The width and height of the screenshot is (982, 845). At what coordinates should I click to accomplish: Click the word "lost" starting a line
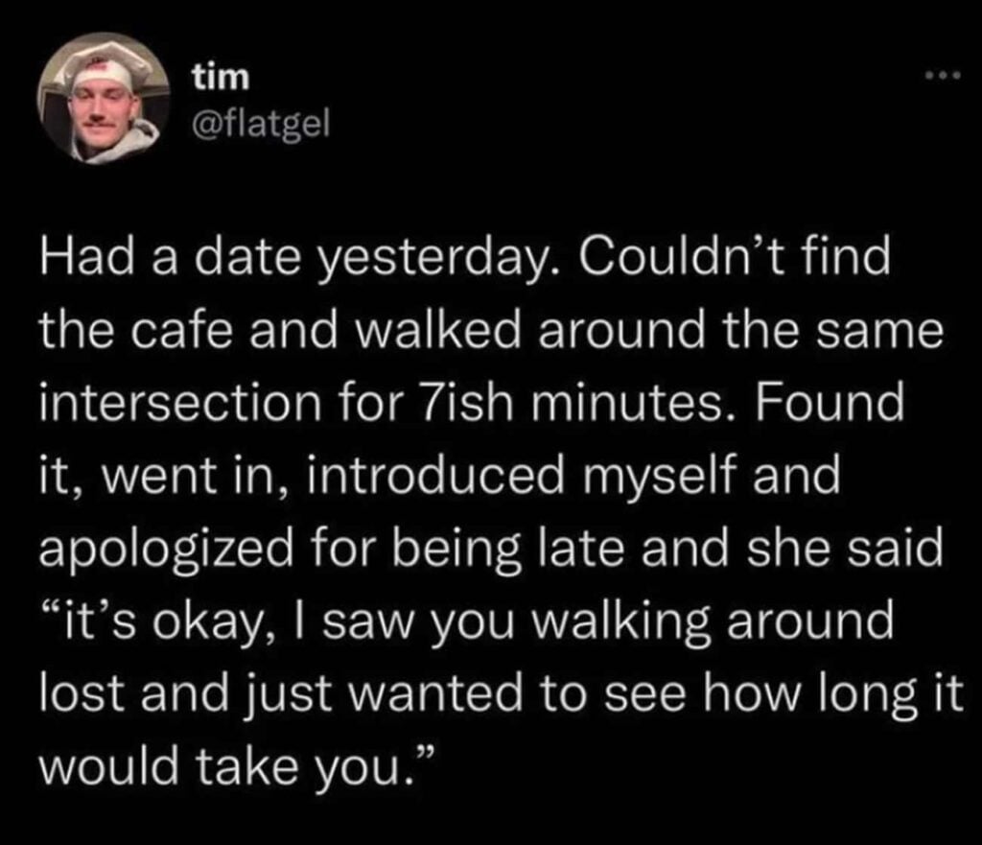point(84,694)
